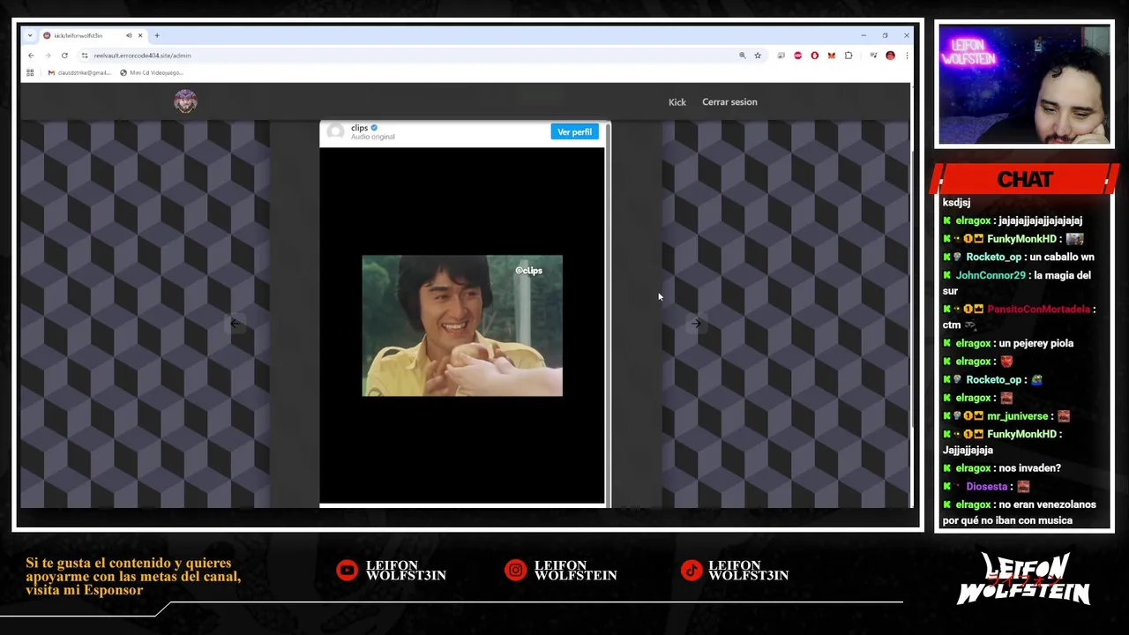Open the apps grid in bookmarks bar

click(x=30, y=72)
